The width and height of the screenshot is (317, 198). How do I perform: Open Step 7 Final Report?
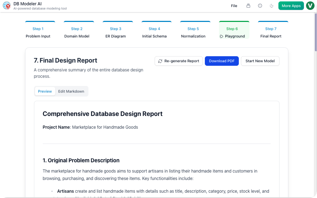(271, 32)
